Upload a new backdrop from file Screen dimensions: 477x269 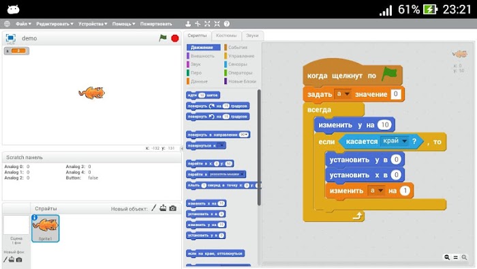[x=12, y=259]
